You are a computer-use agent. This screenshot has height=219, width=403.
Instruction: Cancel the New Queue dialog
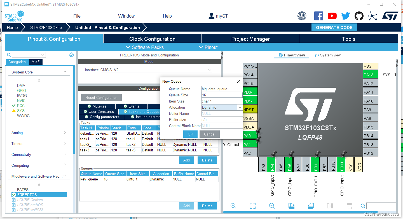[210, 134]
